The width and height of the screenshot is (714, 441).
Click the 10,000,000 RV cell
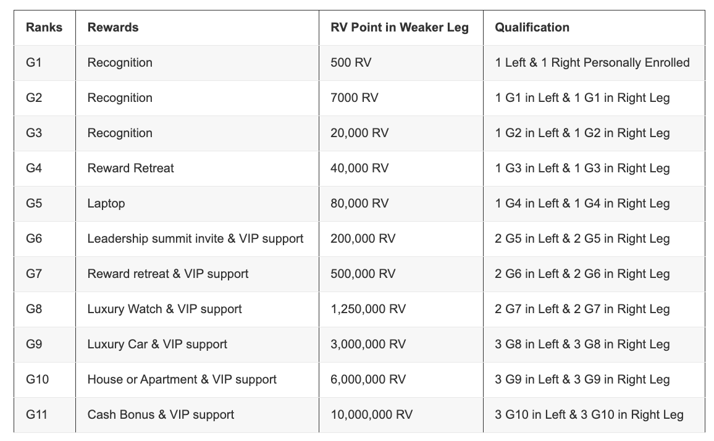(x=372, y=414)
